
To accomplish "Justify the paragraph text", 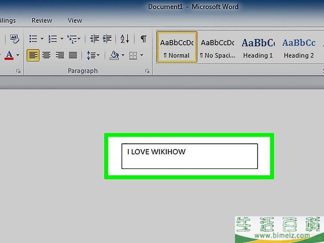I will point(73,55).
